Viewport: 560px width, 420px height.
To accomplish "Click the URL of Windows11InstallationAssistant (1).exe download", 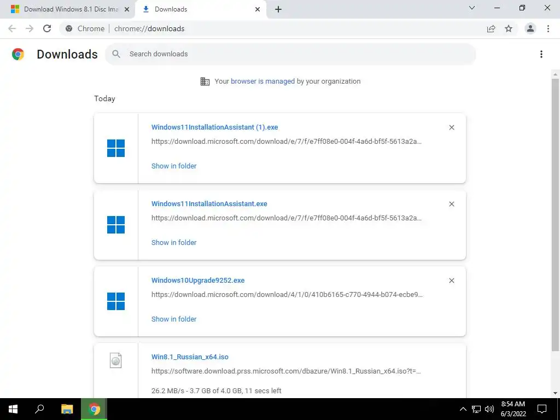I will point(287,142).
